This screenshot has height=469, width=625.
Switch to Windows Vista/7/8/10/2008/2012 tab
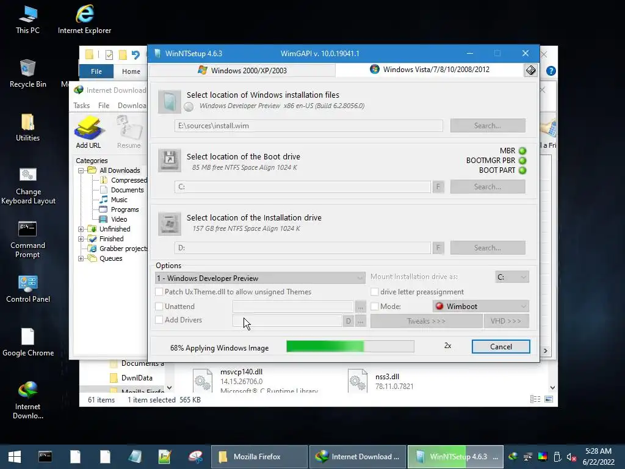430,70
